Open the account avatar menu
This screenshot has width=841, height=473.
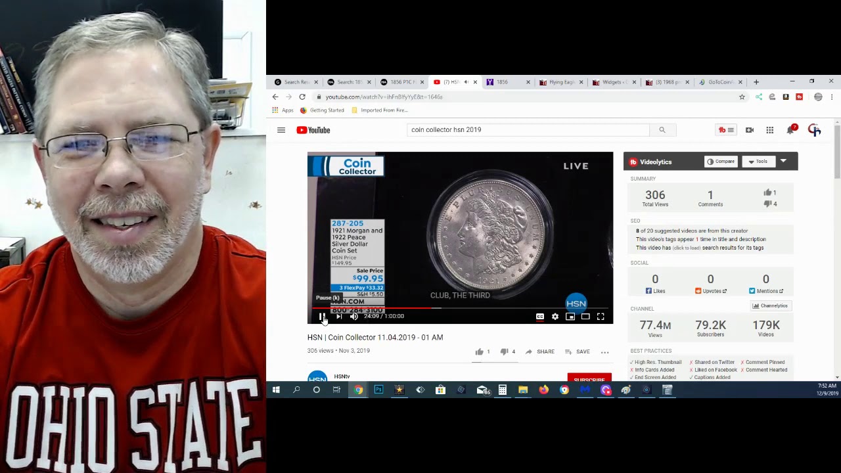(815, 130)
